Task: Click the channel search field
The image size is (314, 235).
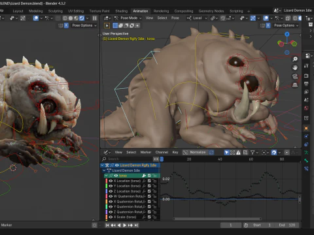Action: pos(127,159)
